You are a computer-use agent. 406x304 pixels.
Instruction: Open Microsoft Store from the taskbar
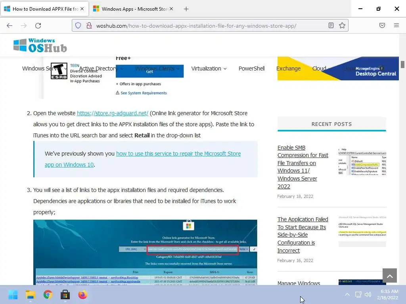pyautogui.click(x=65, y=294)
